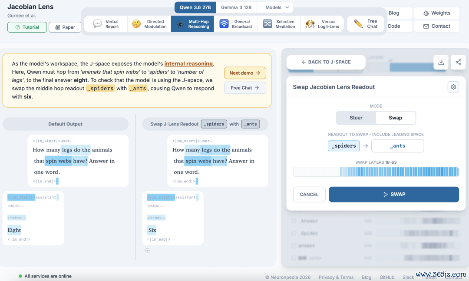
Task: Click the download icon
Action: 441,62
